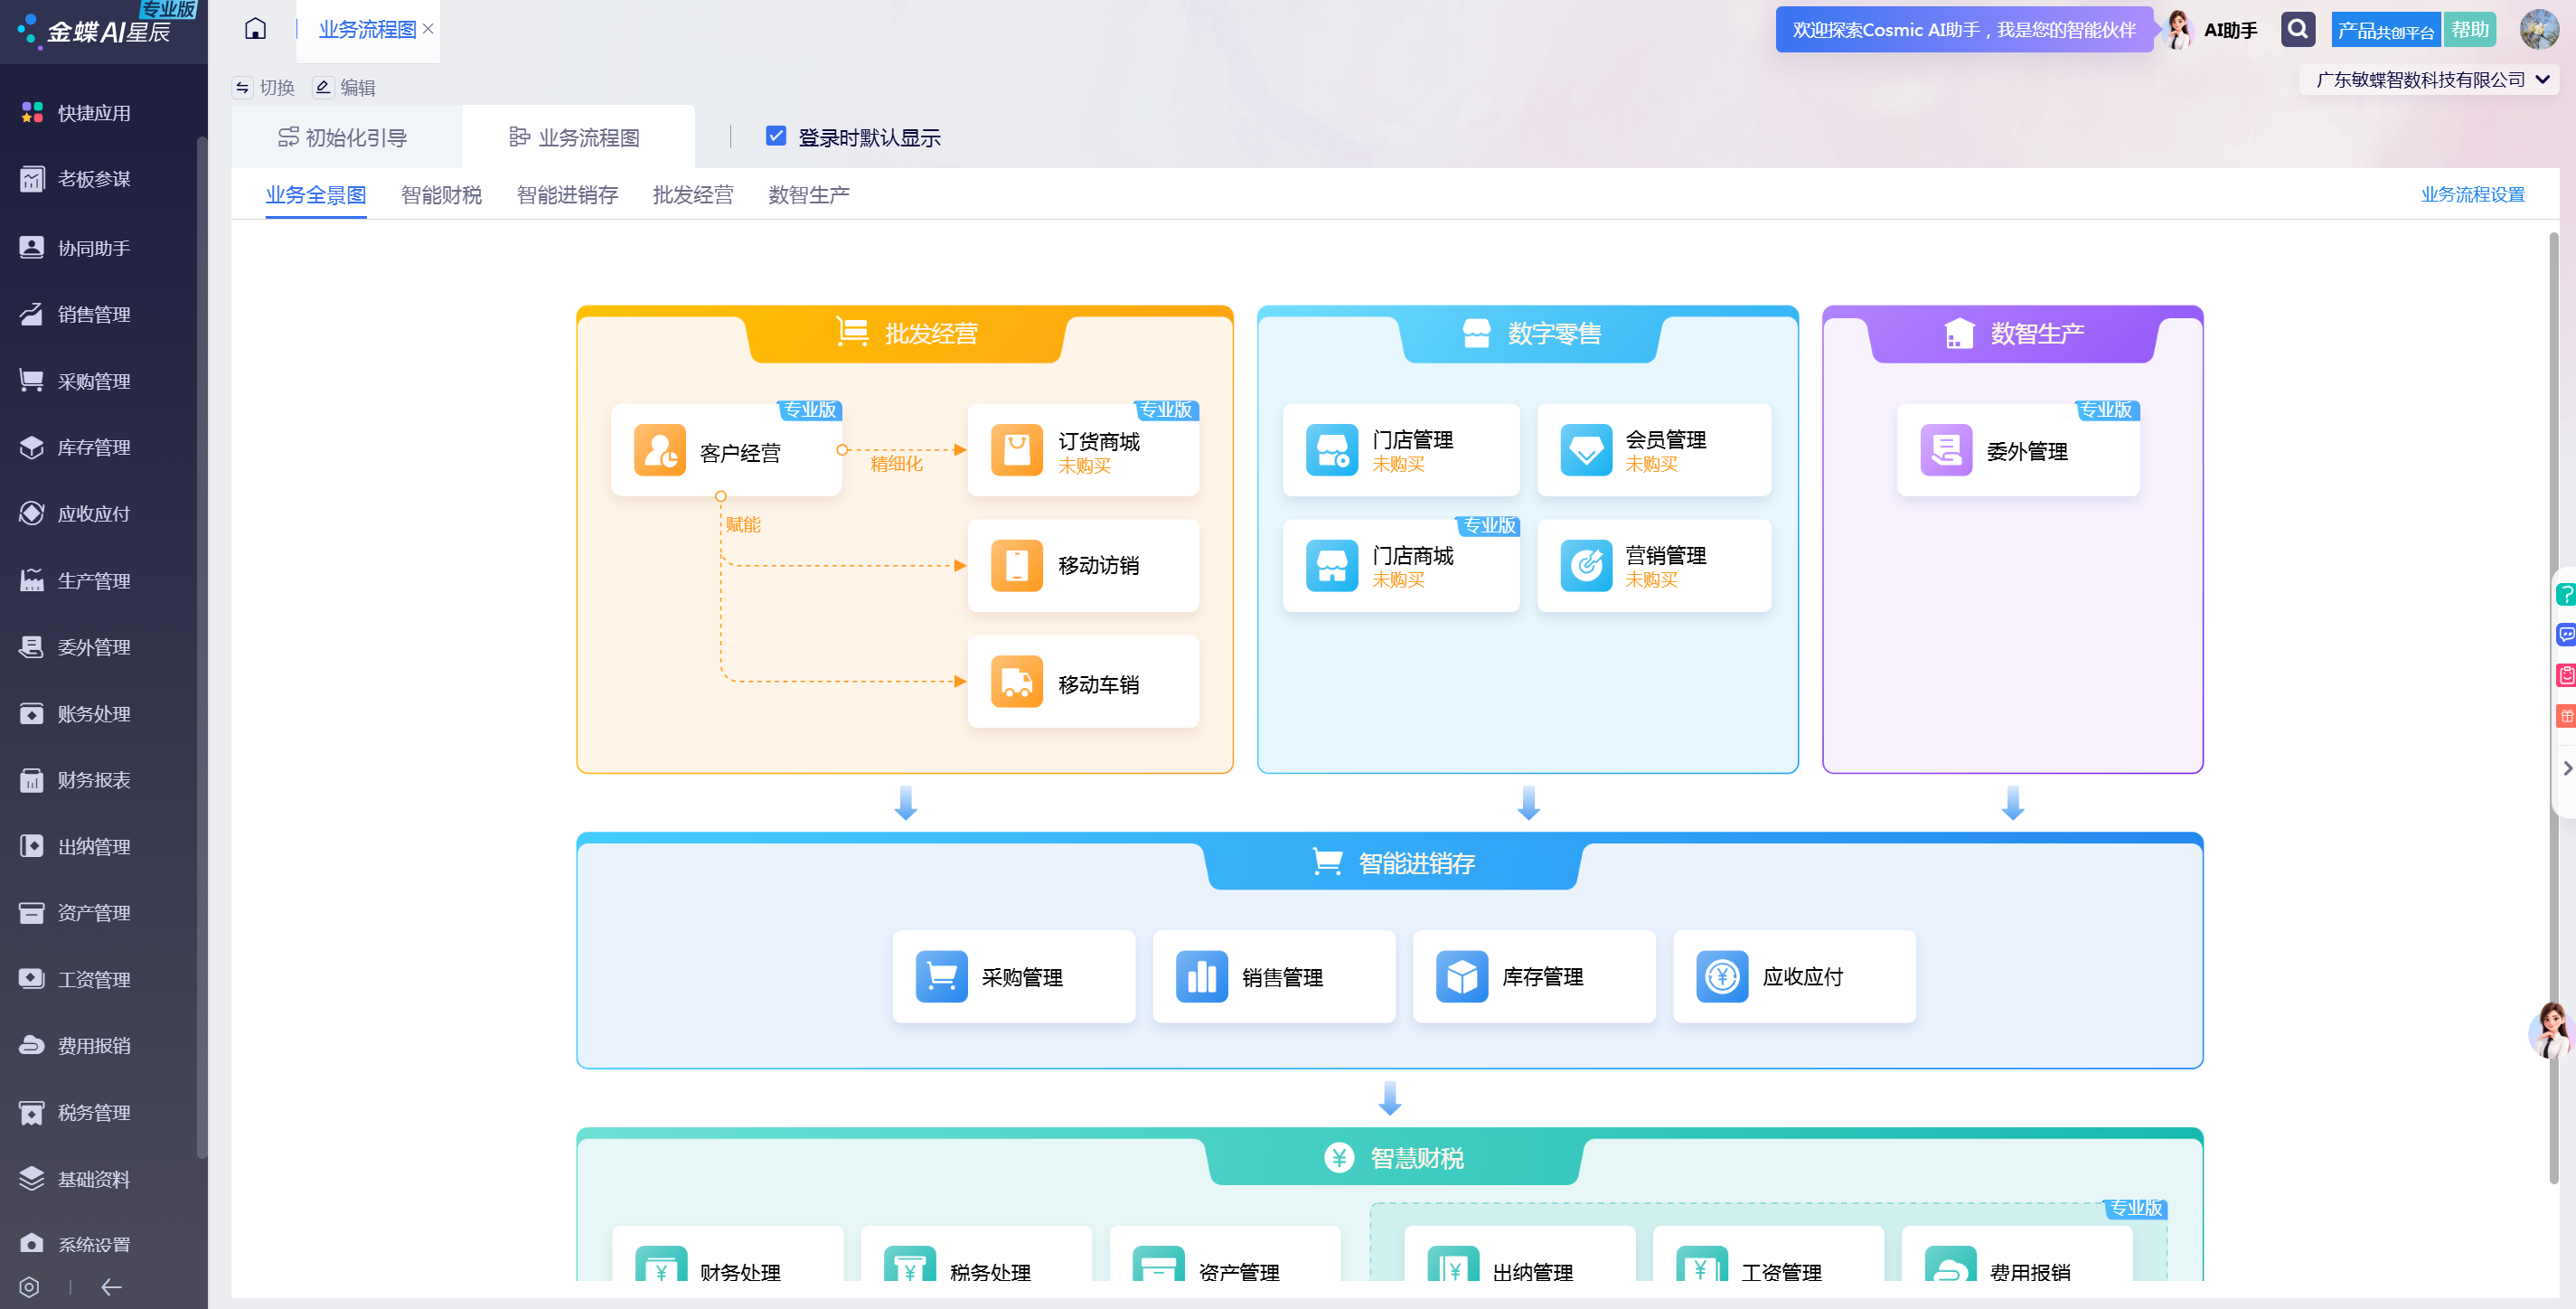Open 订货商城 module icon

[1016, 450]
